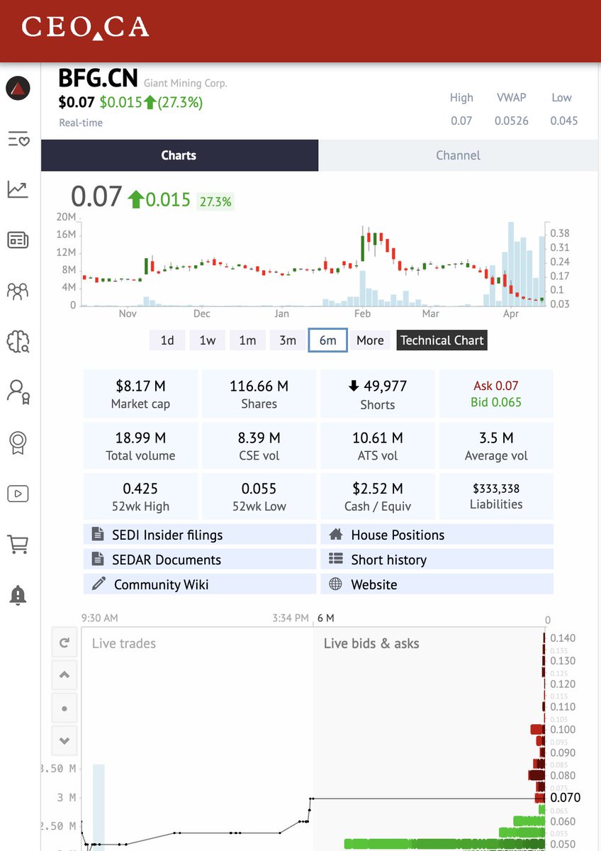Image resolution: width=601 pixels, height=851 pixels.
Task: Click the 10.61 M ATS vol tile
Action: click(378, 446)
